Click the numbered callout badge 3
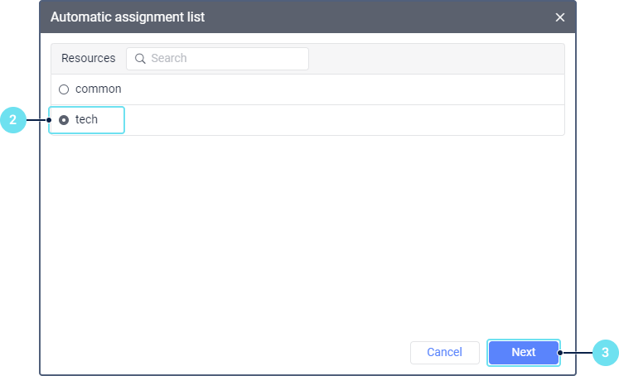This screenshot has width=619, height=376. tap(606, 352)
